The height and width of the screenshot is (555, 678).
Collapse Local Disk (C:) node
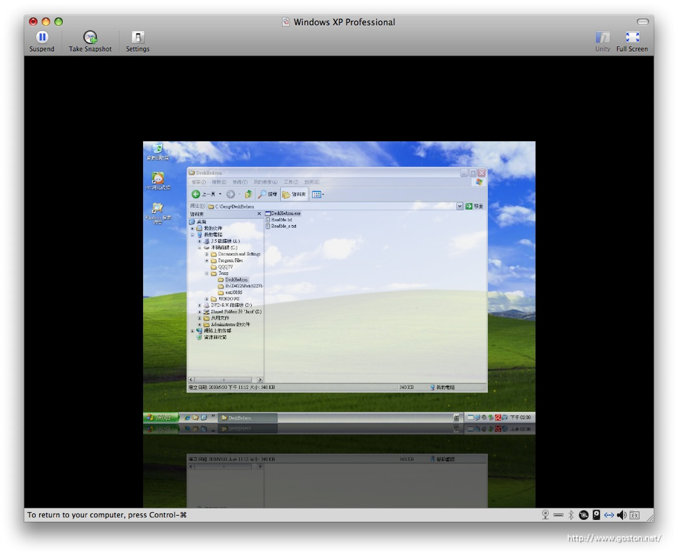199,248
